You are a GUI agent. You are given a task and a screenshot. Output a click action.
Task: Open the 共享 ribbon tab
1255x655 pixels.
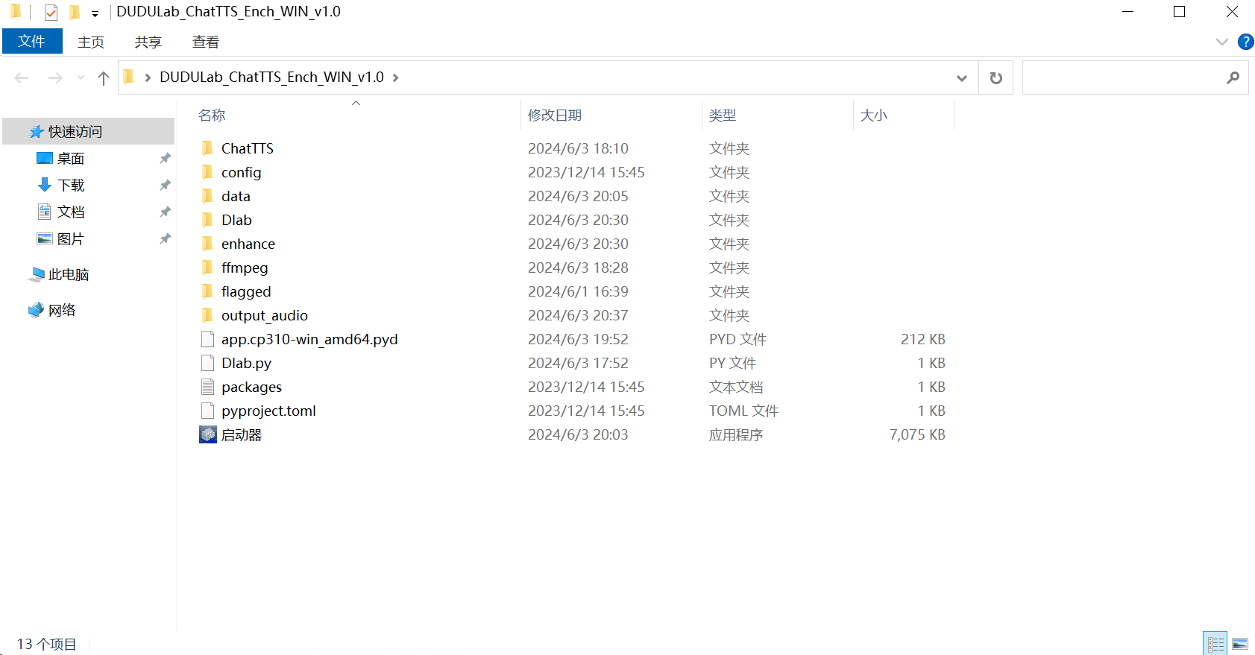(x=148, y=42)
